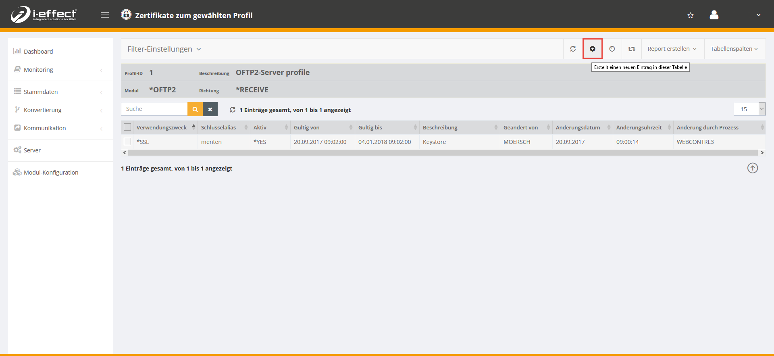Expand Kommunikation sidebar menu
This screenshot has height=356, width=774.
pos(45,128)
